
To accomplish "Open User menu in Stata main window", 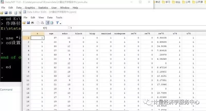I will 54,8.
